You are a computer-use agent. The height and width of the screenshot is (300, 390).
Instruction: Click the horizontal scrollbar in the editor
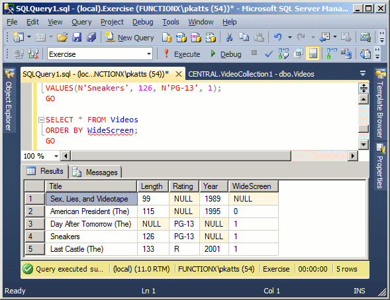pos(181,156)
